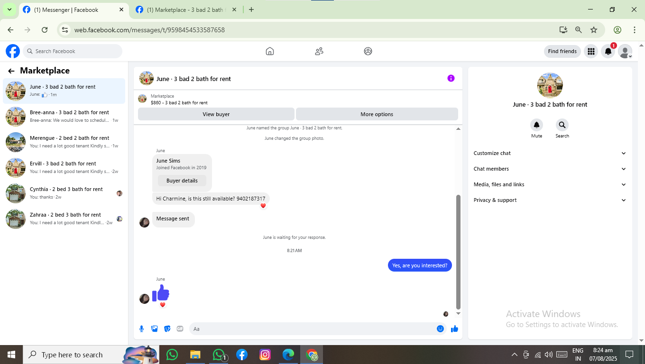This screenshot has height=364, width=645.
Task: Click the Search Facebook field
Action: (x=73, y=51)
